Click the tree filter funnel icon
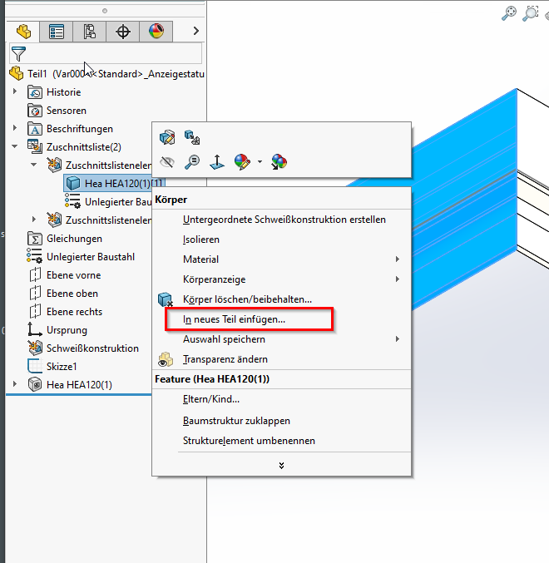 click(18, 54)
